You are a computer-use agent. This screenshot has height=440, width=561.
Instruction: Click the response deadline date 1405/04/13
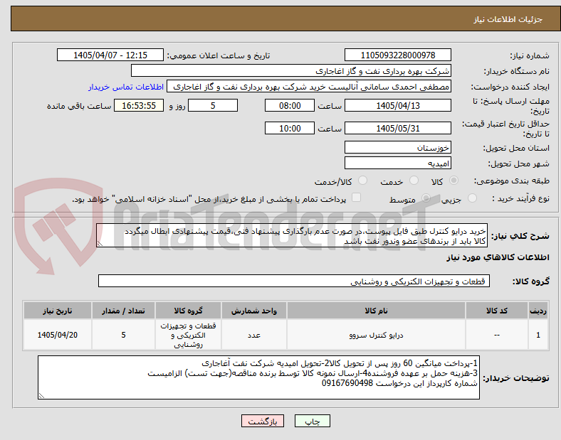coord(397,105)
